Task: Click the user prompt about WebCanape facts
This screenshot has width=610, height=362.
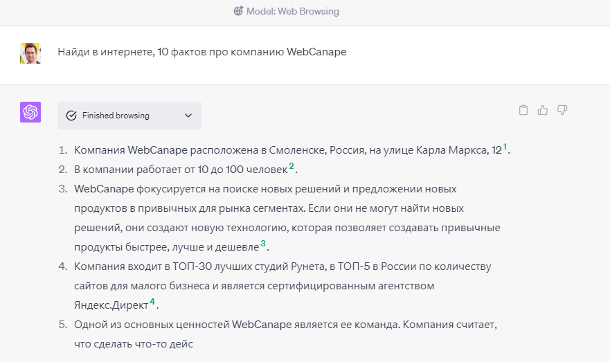Action: 202,52
